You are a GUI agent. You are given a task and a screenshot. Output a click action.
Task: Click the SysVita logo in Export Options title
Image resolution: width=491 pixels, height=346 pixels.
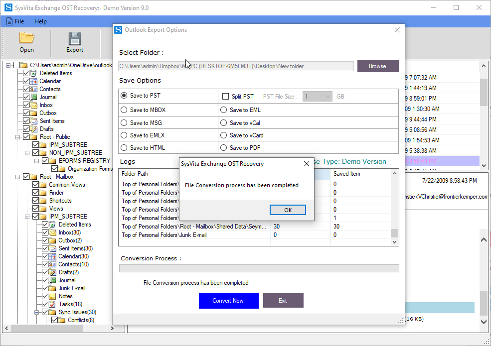pyautogui.click(x=118, y=30)
